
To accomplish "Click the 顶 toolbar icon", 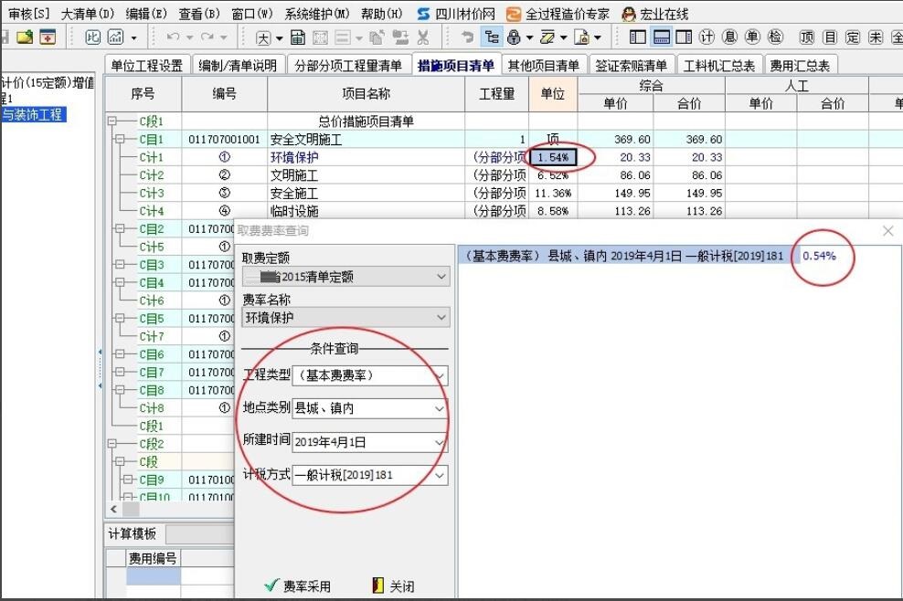I will (807, 38).
